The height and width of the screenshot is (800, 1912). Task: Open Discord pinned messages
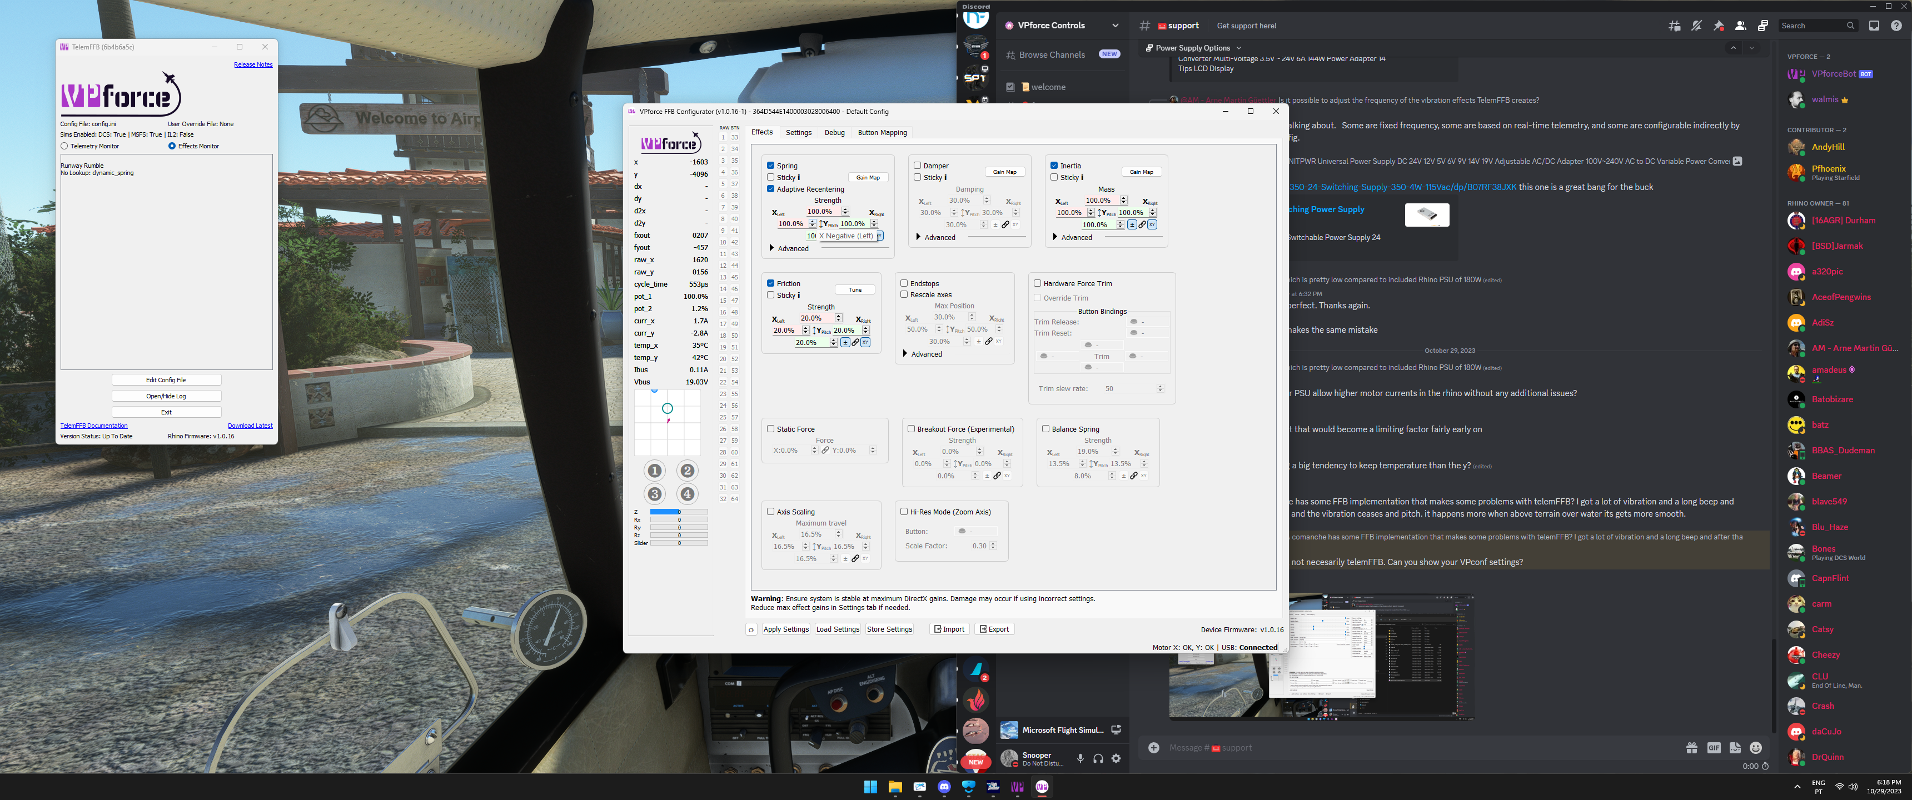tap(1718, 26)
